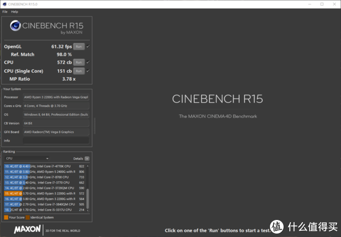The height and width of the screenshot is (237, 341).
Task: Minimize the Cinebench window
Action: point(310,4)
